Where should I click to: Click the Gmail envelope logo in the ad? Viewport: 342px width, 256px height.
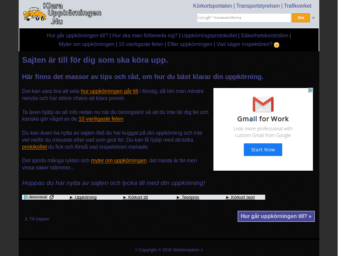coord(263,104)
